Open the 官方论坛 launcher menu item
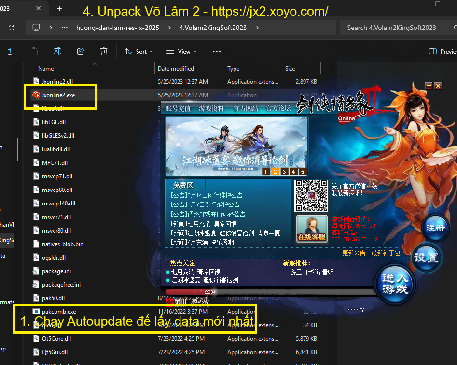Screen dimensions: 457x365 pyautogui.click(x=278, y=109)
